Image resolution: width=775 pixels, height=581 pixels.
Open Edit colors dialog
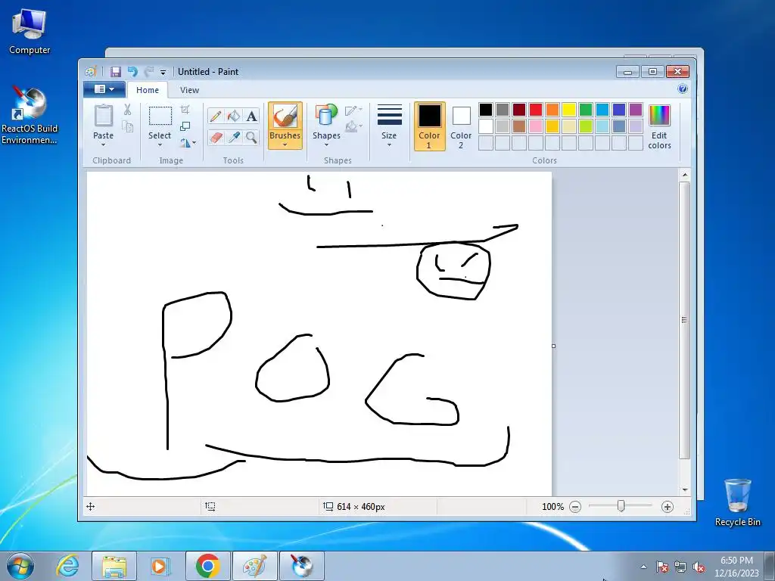pyautogui.click(x=659, y=126)
